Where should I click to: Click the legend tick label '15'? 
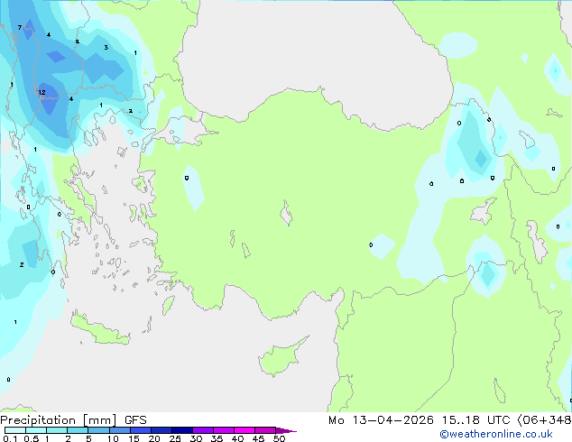[x=134, y=438]
